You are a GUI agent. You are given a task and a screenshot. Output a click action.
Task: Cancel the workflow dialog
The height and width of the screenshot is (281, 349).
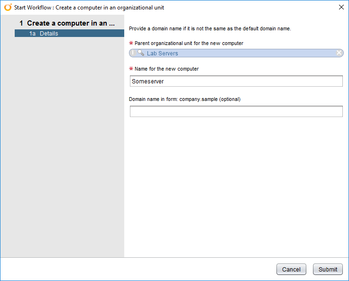[291, 269]
